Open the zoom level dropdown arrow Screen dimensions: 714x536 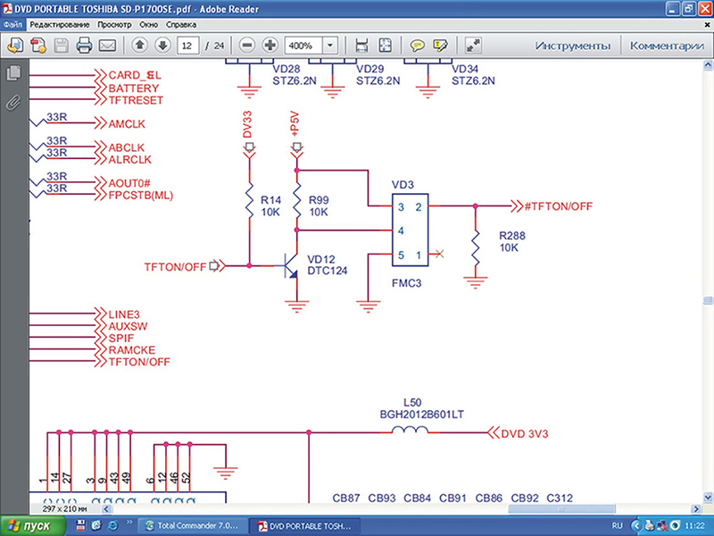[330, 45]
